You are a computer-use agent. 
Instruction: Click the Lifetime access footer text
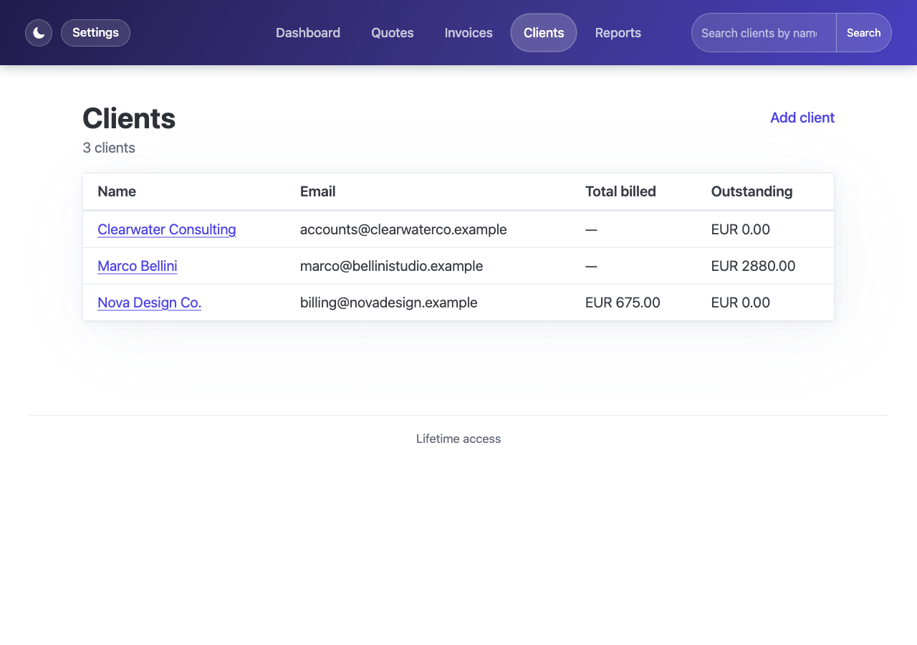[458, 439]
